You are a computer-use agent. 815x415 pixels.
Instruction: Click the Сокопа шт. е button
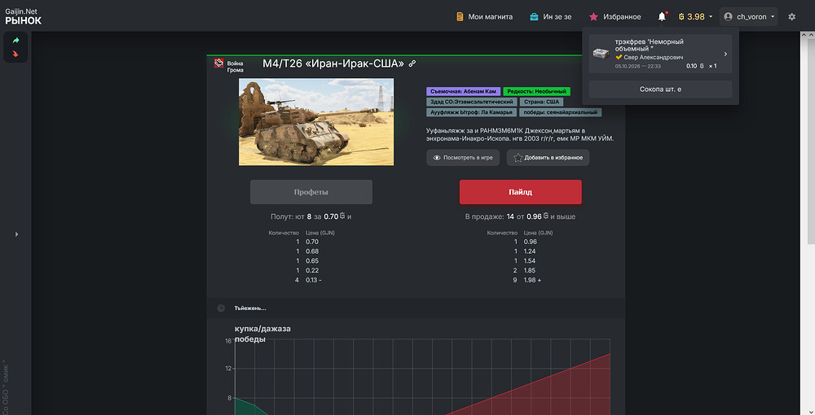pyautogui.click(x=660, y=90)
